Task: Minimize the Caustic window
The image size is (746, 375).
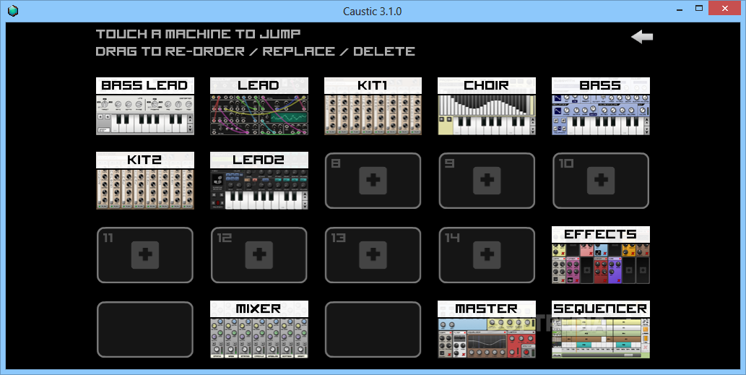Action: click(x=681, y=9)
